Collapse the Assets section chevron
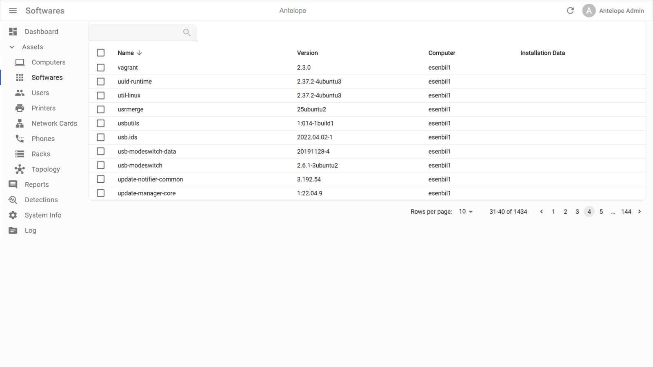The height and width of the screenshot is (367, 653). click(x=12, y=47)
